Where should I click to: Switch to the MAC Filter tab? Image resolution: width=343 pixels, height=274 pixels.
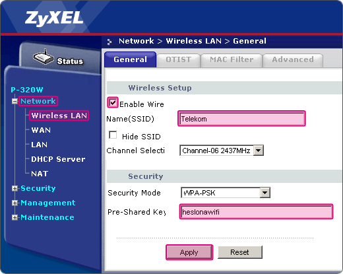coord(232,60)
